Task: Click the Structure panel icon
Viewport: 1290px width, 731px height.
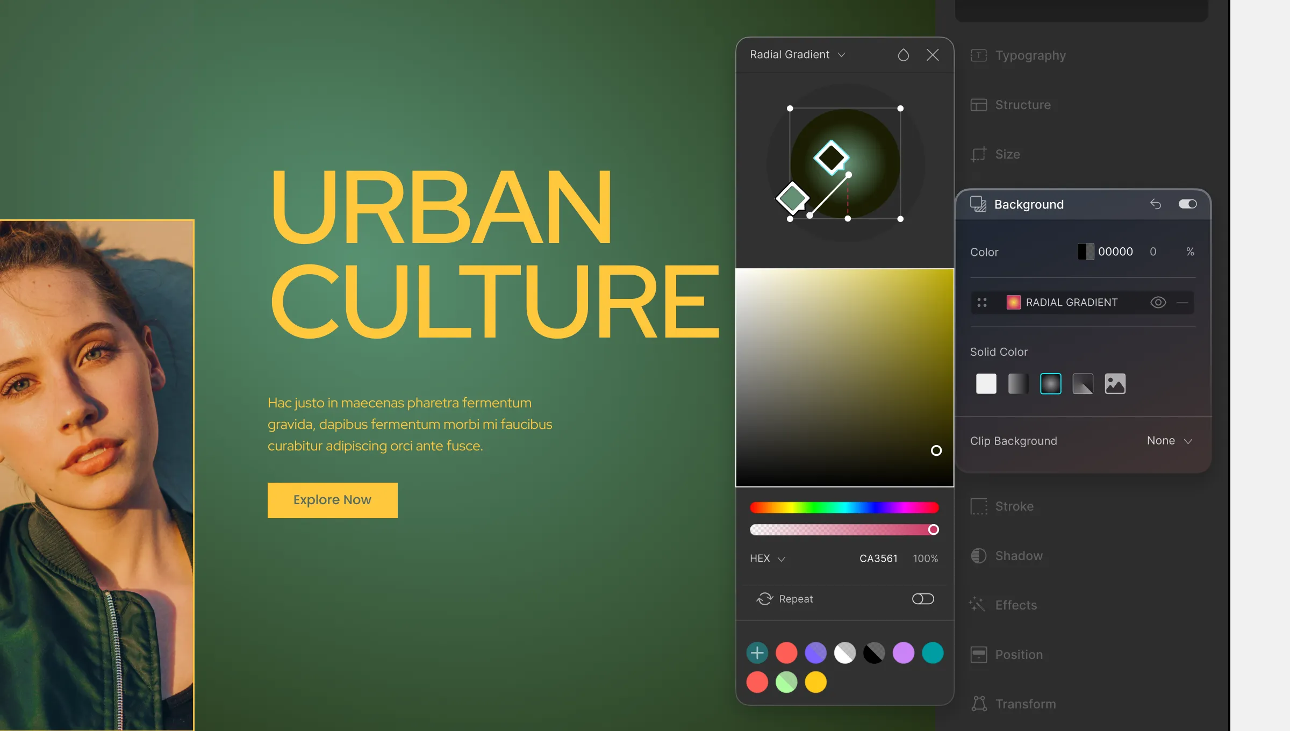Action: pos(978,105)
